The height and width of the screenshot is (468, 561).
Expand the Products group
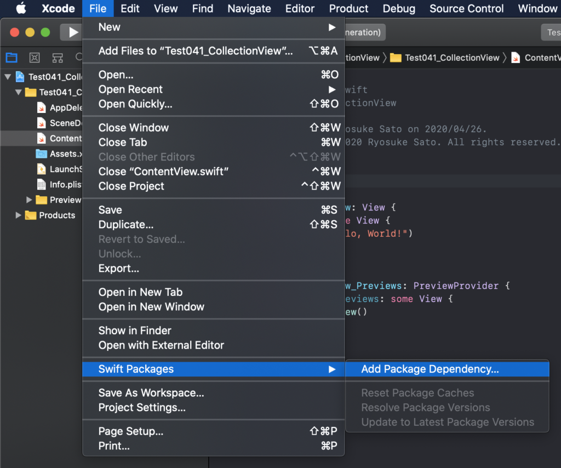click(18, 215)
